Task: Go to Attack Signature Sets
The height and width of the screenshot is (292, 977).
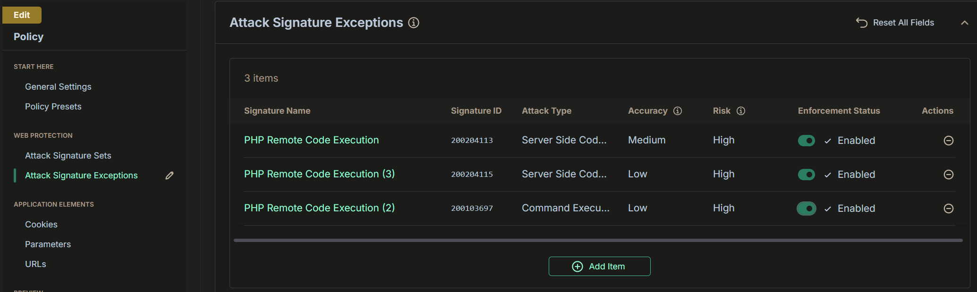Action: tap(68, 156)
